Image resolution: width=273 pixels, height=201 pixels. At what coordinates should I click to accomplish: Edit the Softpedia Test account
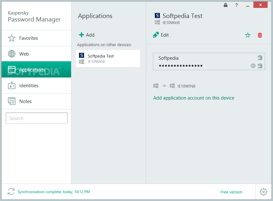(161, 35)
